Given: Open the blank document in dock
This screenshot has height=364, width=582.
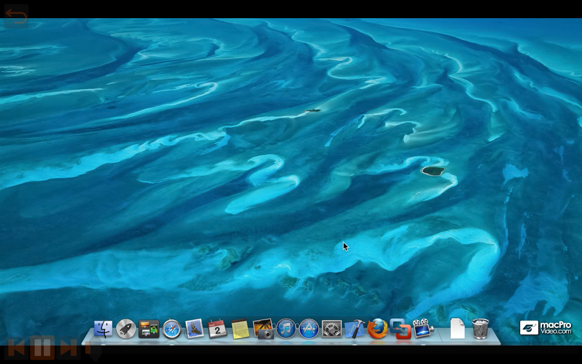Looking at the screenshot, I should 457,329.
